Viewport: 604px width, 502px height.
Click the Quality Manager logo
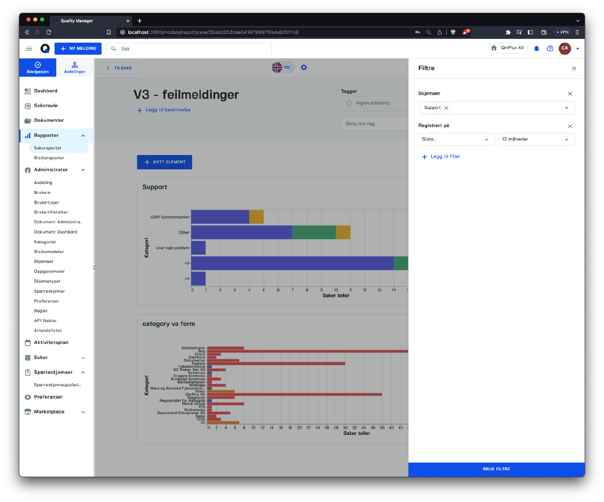pos(45,49)
